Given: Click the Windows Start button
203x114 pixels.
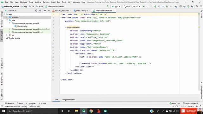Looking at the screenshot, I should pyautogui.click(x=3, y=111).
